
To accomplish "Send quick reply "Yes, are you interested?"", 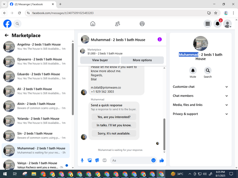I will (x=114, y=117).
